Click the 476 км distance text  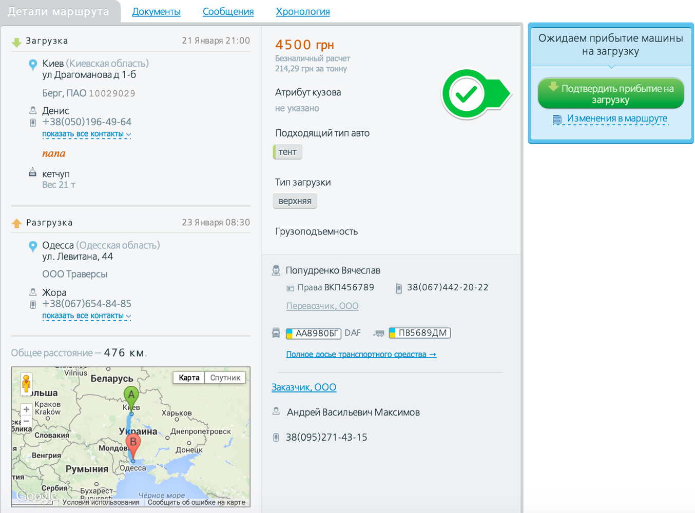click(124, 353)
